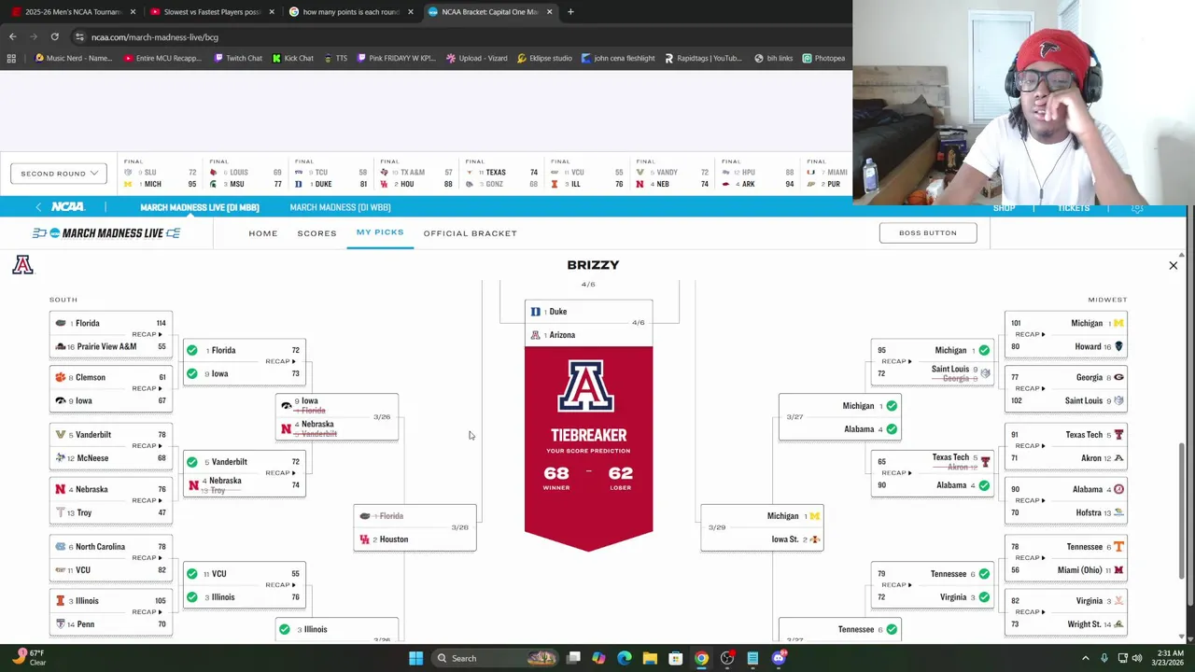Image resolution: width=1195 pixels, height=672 pixels.
Task: Open the Photopea bookmark
Action: coord(823,58)
